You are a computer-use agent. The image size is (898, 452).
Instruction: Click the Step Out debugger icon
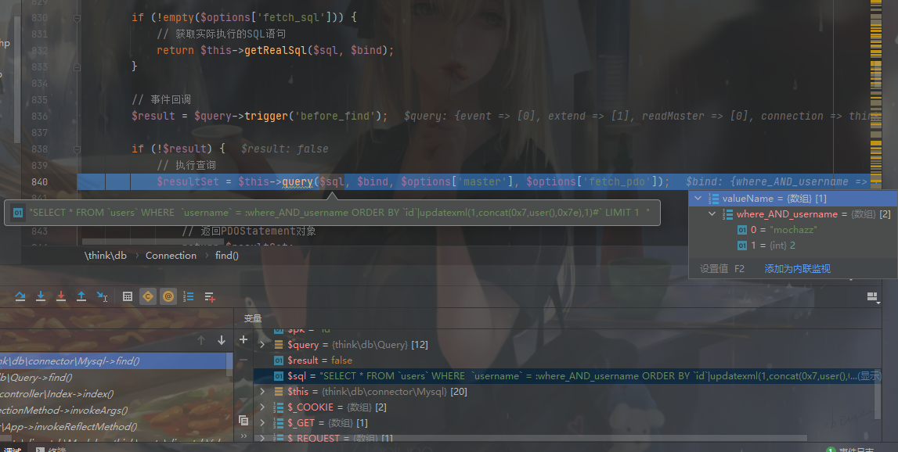[x=81, y=296]
